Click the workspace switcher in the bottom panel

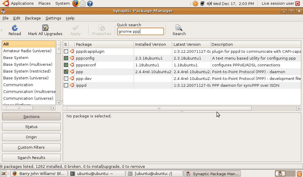pyautogui.click(x=285, y=173)
